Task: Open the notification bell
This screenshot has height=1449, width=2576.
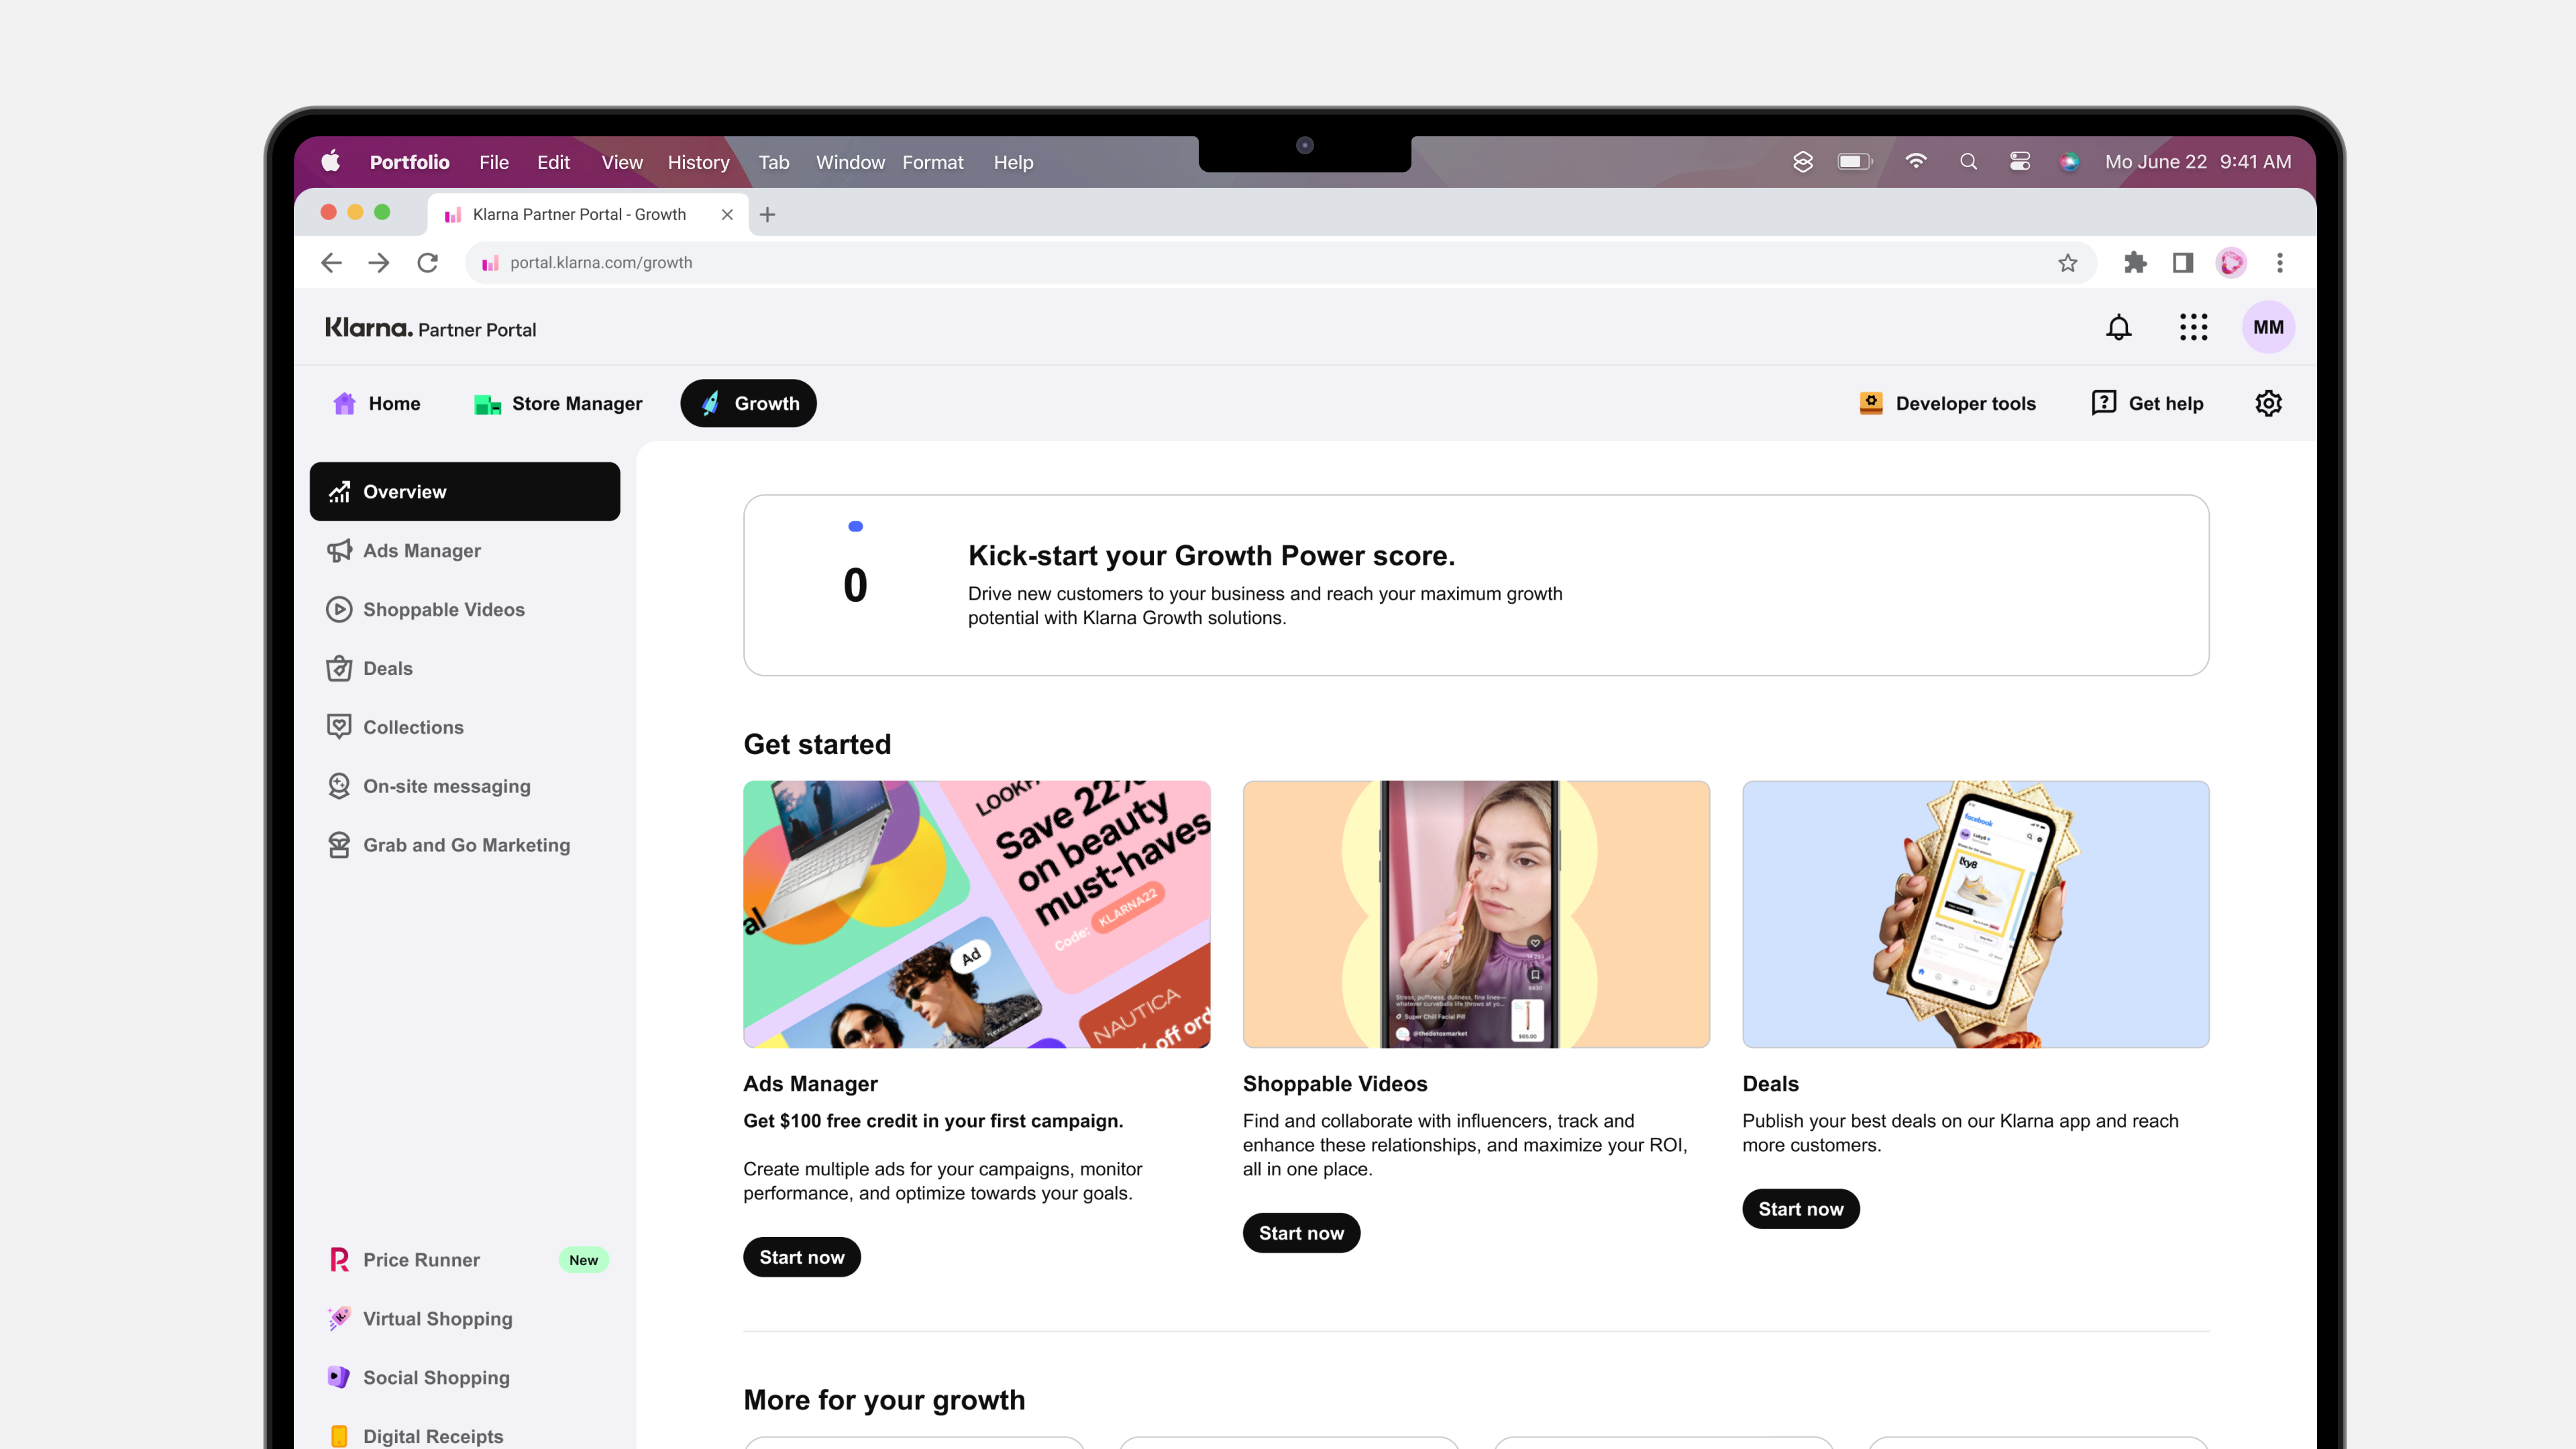Action: coord(2118,327)
